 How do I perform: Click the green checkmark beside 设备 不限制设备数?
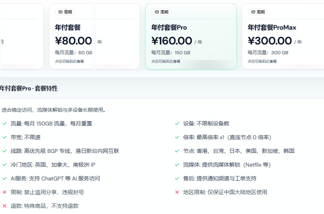[177, 124]
